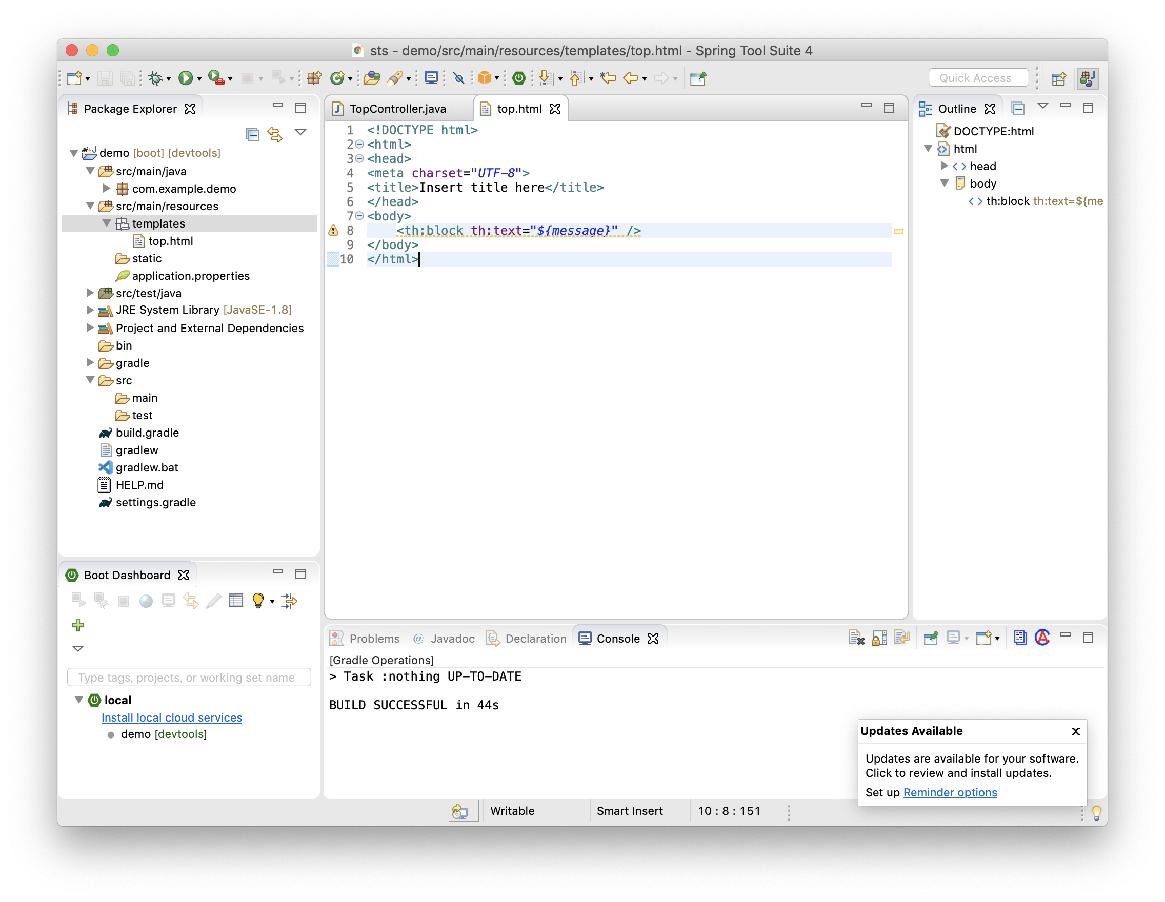Toggle the lightbulb live hints in Boot Dashboard

coord(258,601)
